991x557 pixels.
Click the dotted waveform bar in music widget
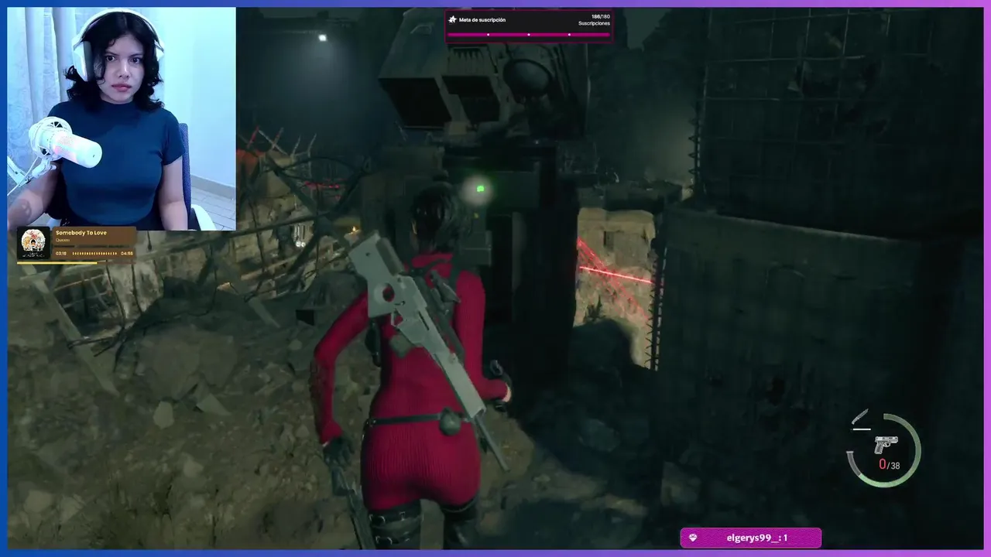[x=94, y=253]
